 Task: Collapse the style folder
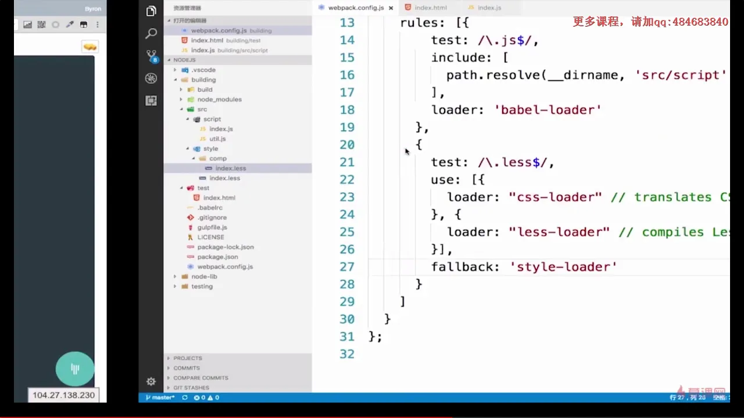click(x=238, y=149)
